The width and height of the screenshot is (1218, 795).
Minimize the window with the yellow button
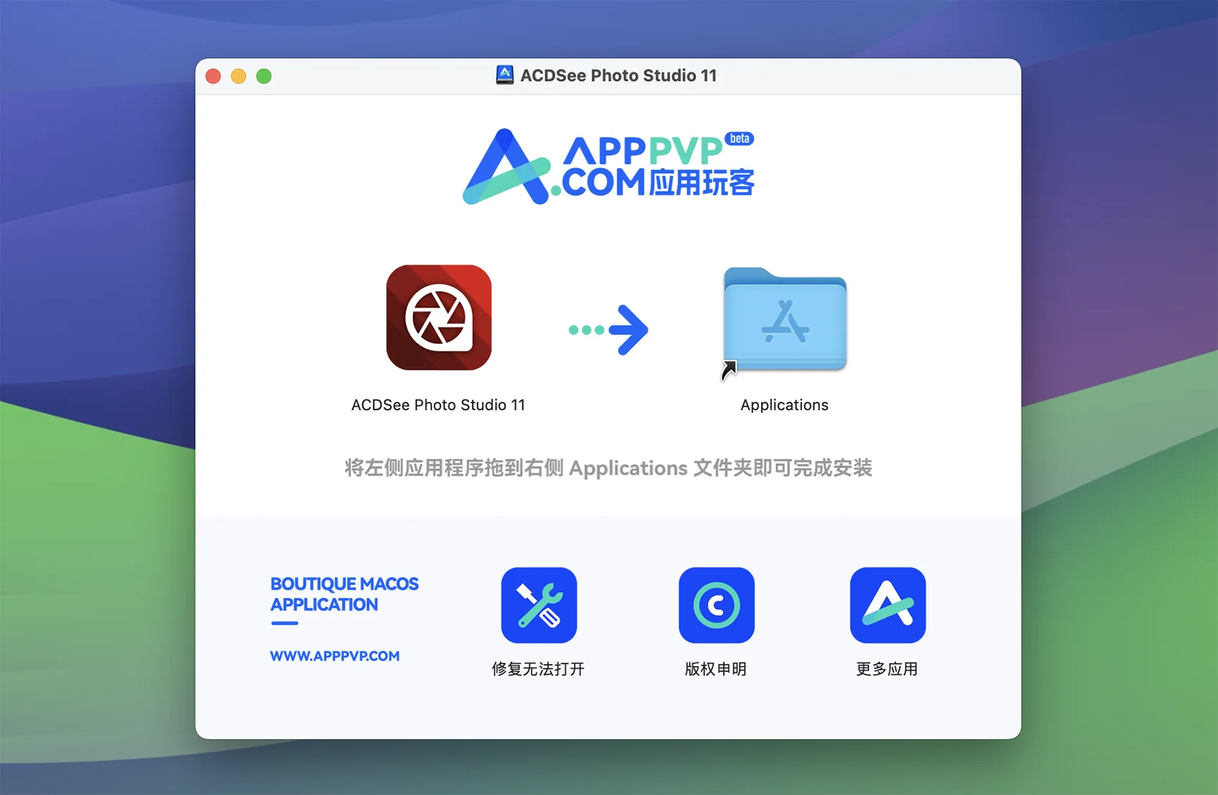(239, 76)
